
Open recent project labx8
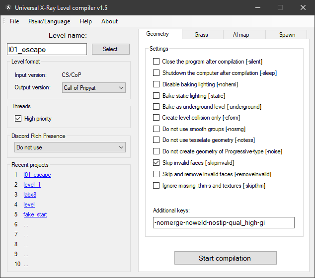30,195
